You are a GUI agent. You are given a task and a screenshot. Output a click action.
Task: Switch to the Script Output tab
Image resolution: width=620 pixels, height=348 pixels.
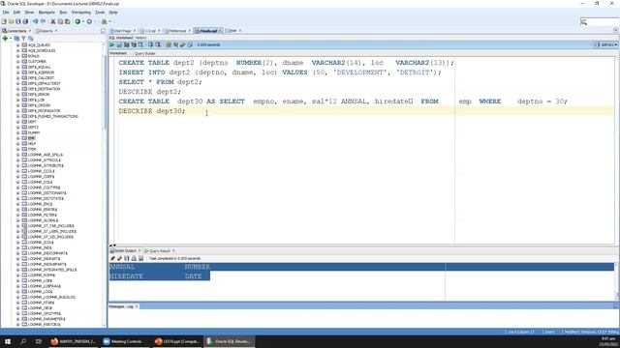[x=125, y=251]
